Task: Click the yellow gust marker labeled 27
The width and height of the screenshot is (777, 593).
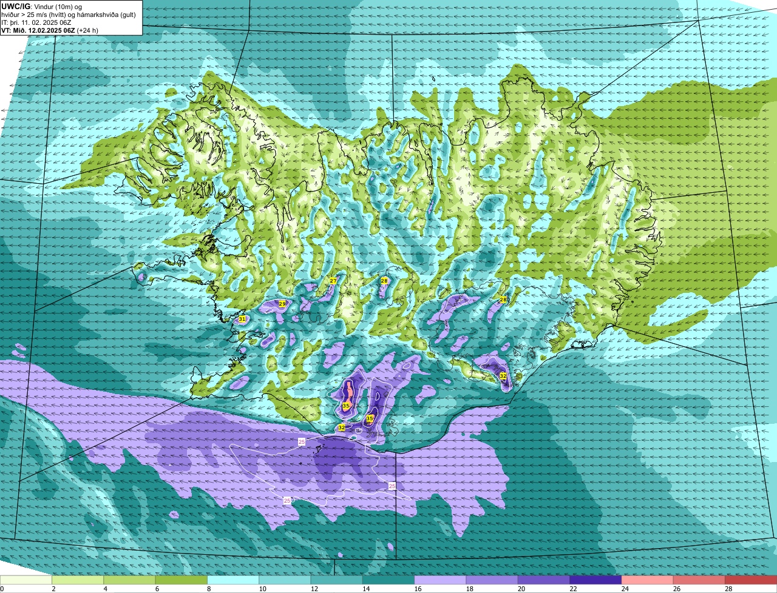Action: 333,281
